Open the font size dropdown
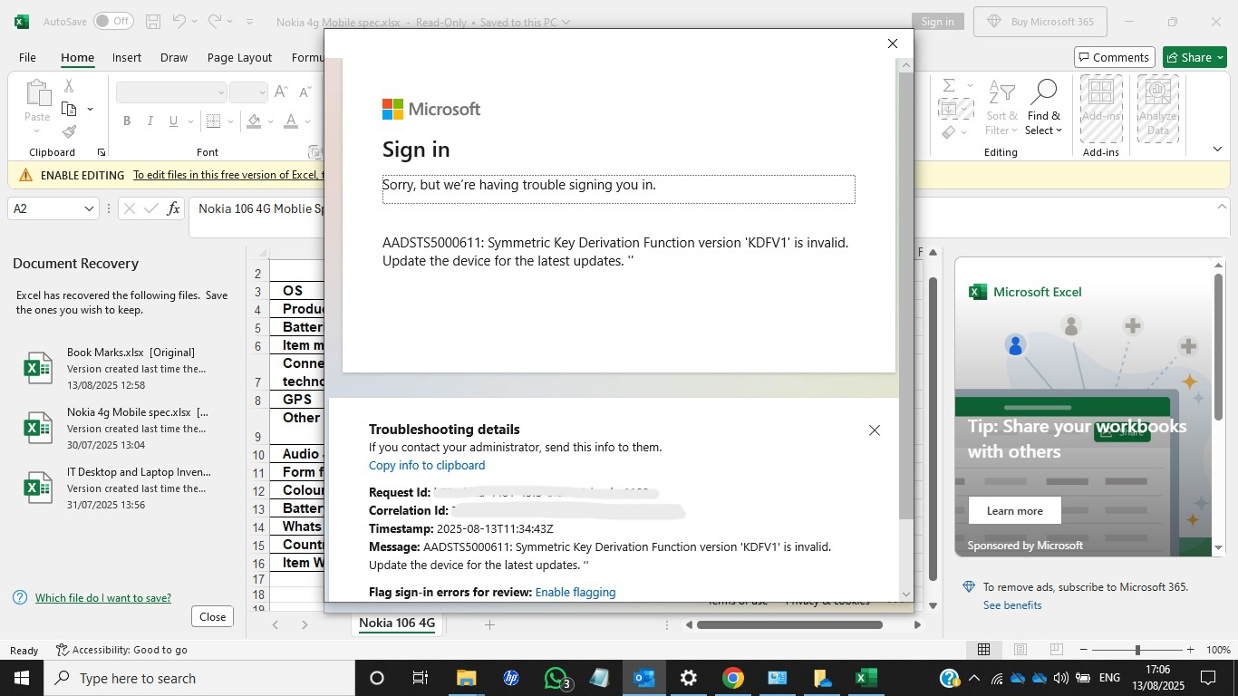This screenshot has height=696, width=1238. (264, 92)
